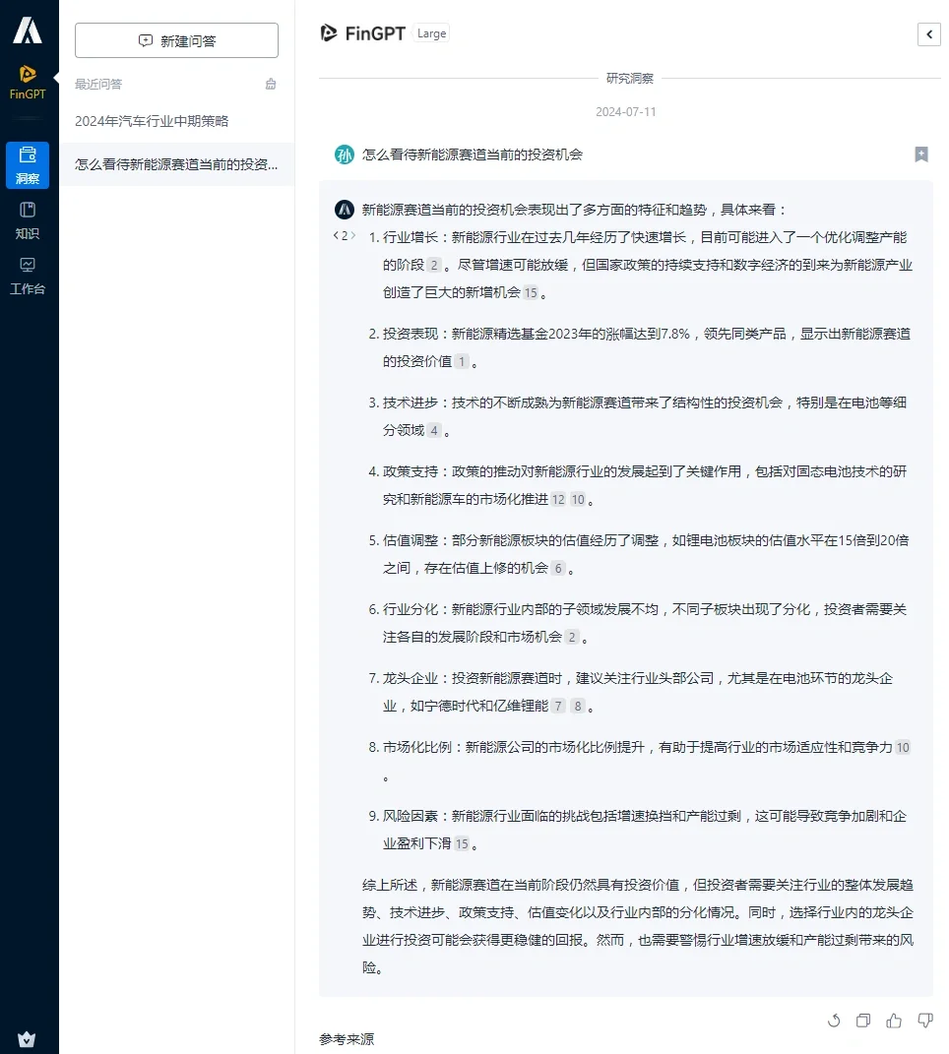Bookmark the question with the flag icon
This screenshot has height=1054, width=949.
tap(921, 155)
